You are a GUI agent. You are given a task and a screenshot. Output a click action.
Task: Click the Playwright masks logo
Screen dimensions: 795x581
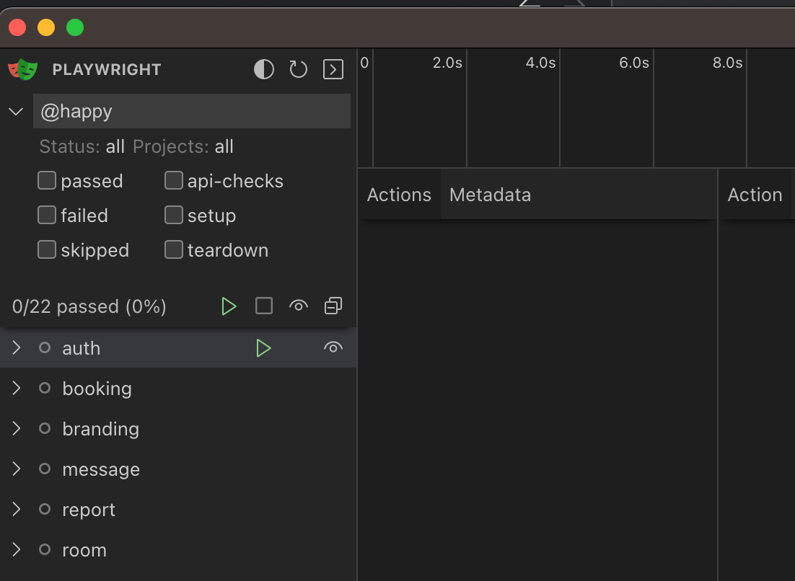pyautogui.click(x=23, y=69)
